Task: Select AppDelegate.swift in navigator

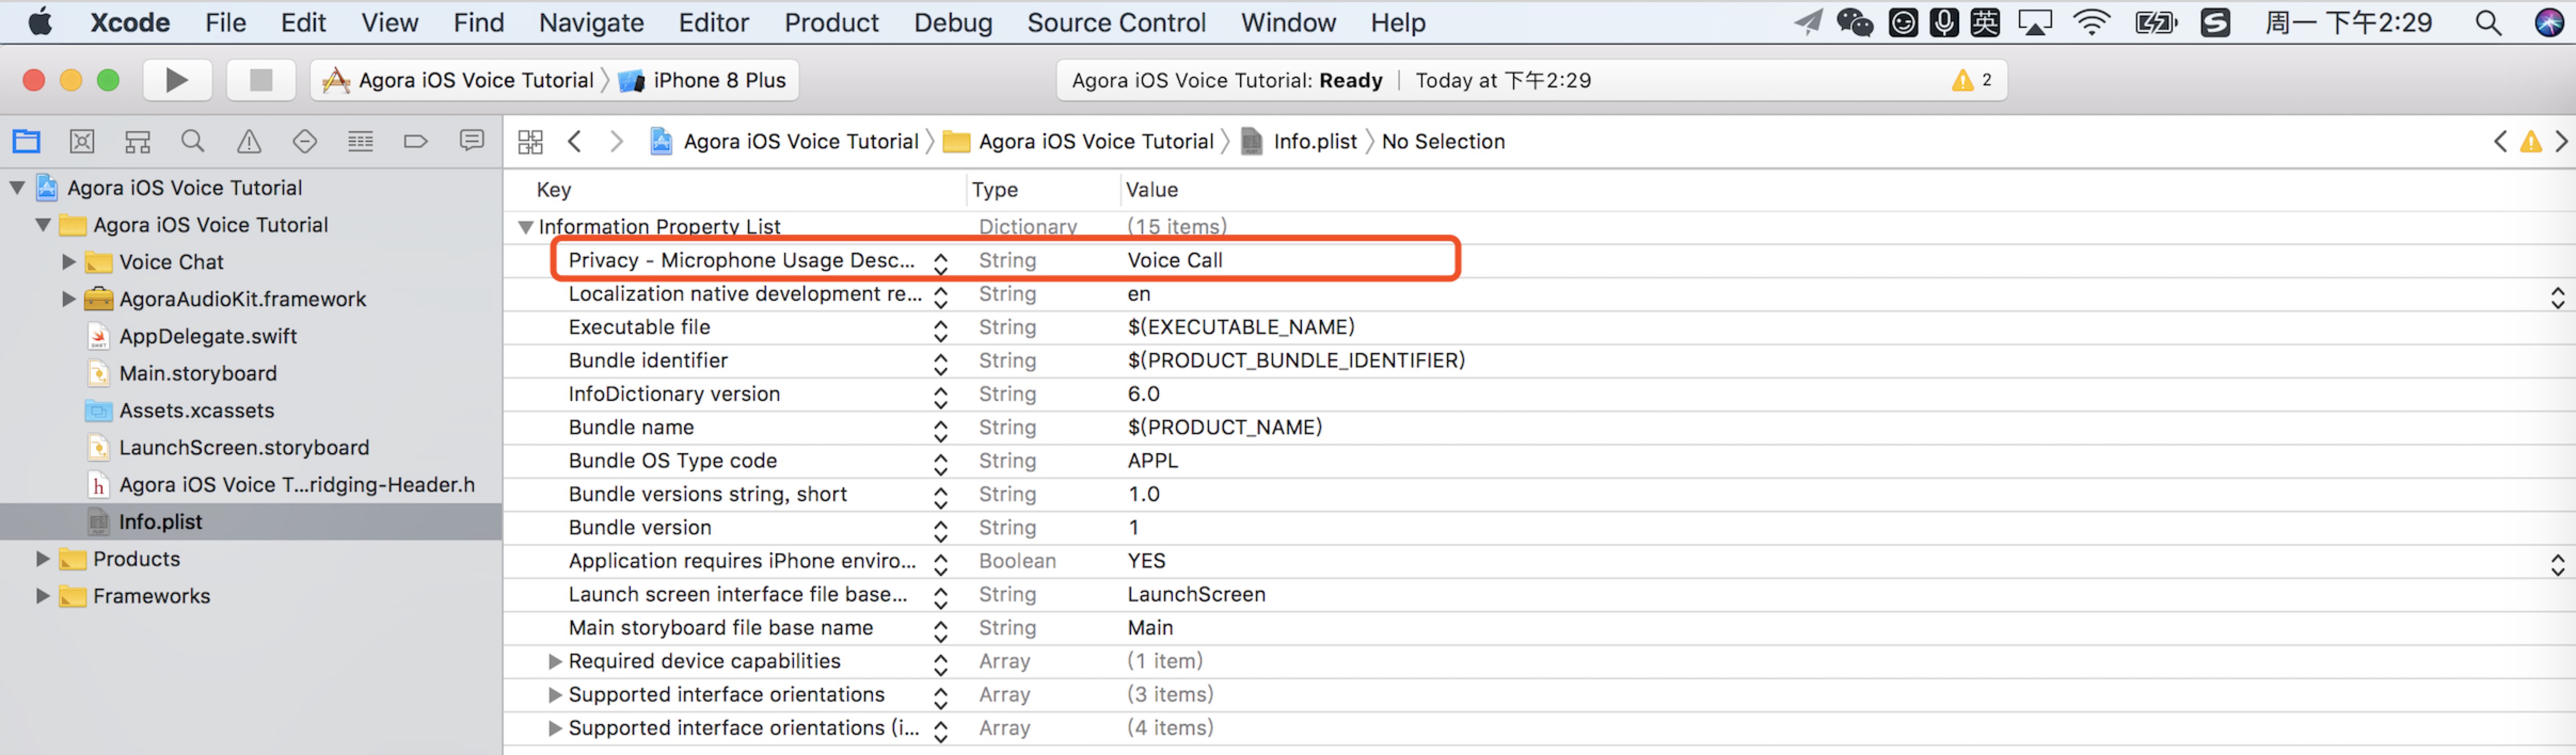Action: point(208,336)
